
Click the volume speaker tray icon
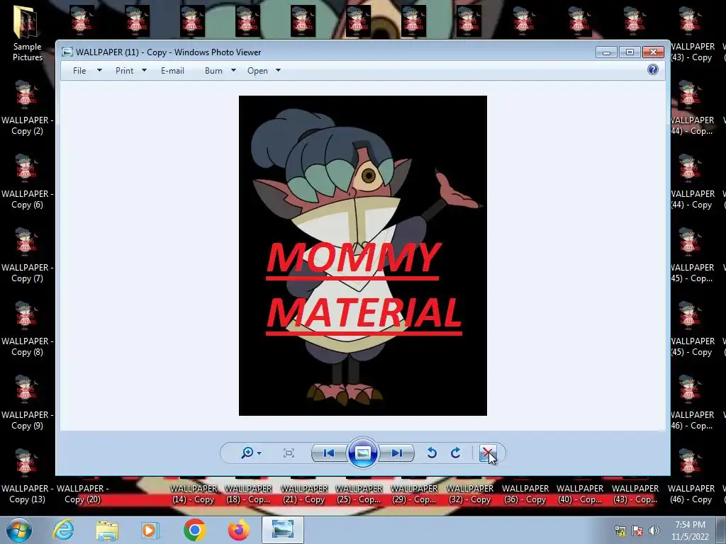654,531
